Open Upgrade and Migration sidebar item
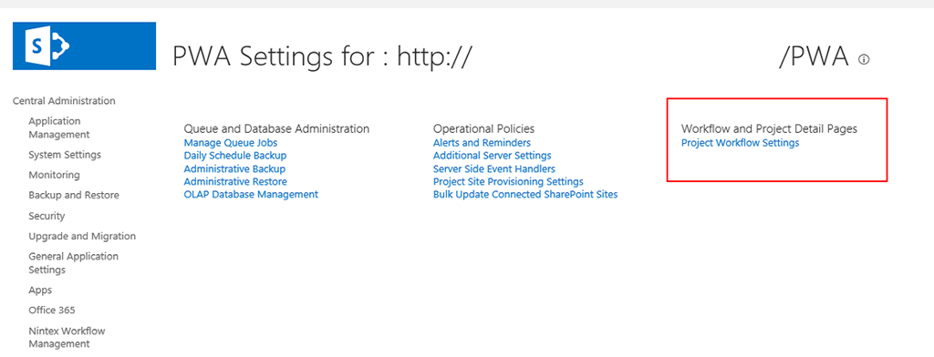The height and width of the screenshot is (357, 934). click(82, 236)
